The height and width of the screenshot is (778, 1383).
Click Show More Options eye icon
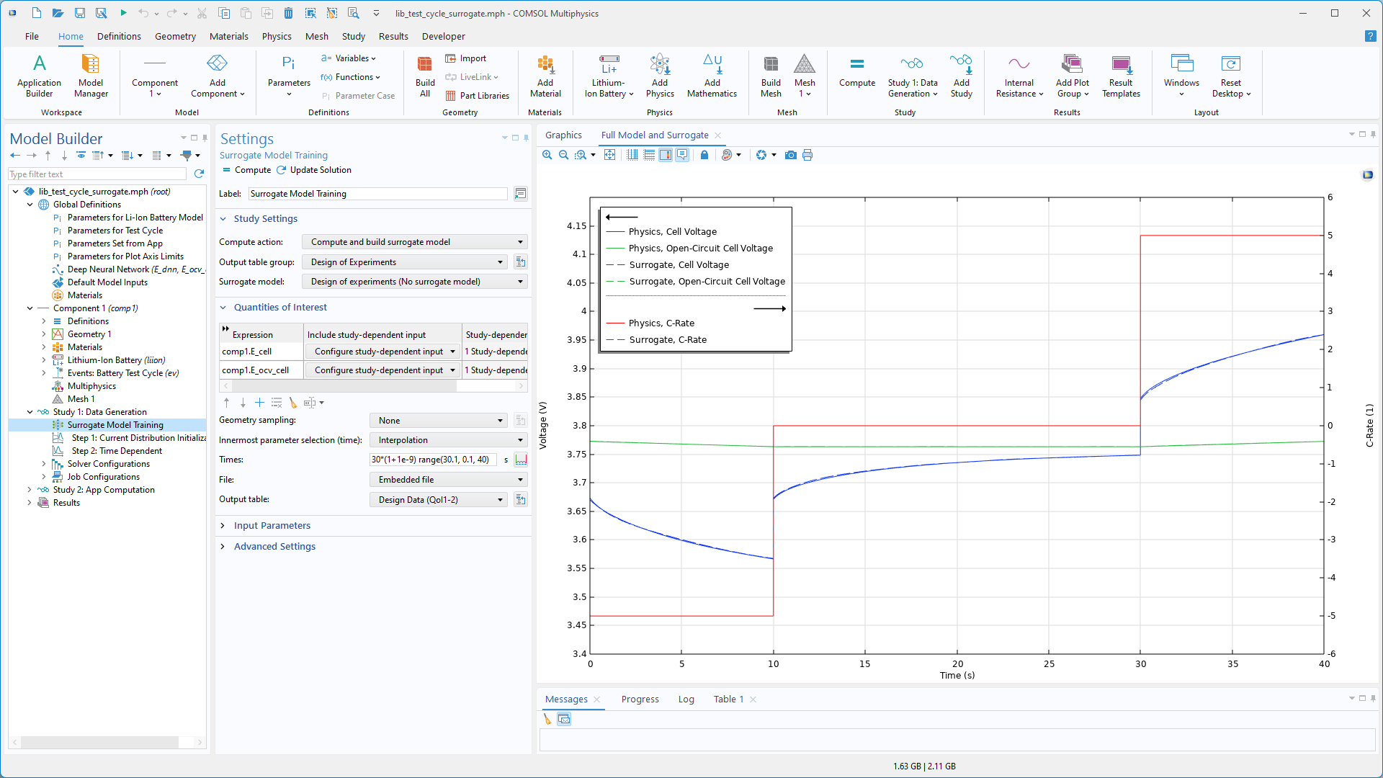click(81, 155)
